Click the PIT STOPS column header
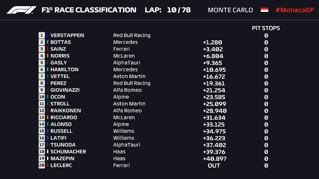The width and height of the screenshot is (319, 179). [266, 28]
